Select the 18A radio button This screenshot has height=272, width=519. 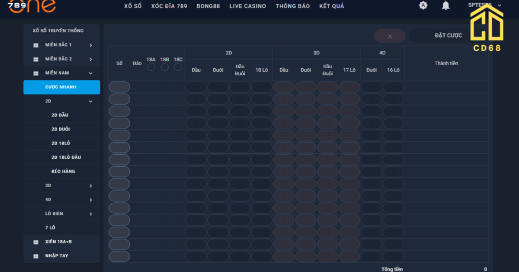click(151, 67)
